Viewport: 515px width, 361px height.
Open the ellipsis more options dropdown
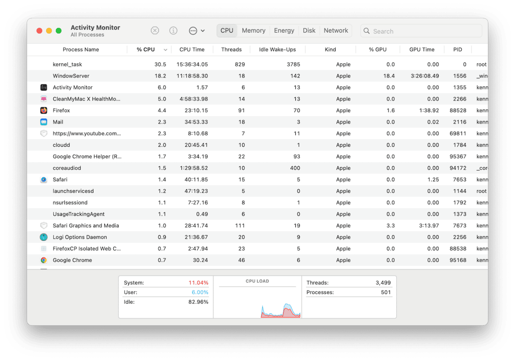pyautogui.click(x=197, y=30)
